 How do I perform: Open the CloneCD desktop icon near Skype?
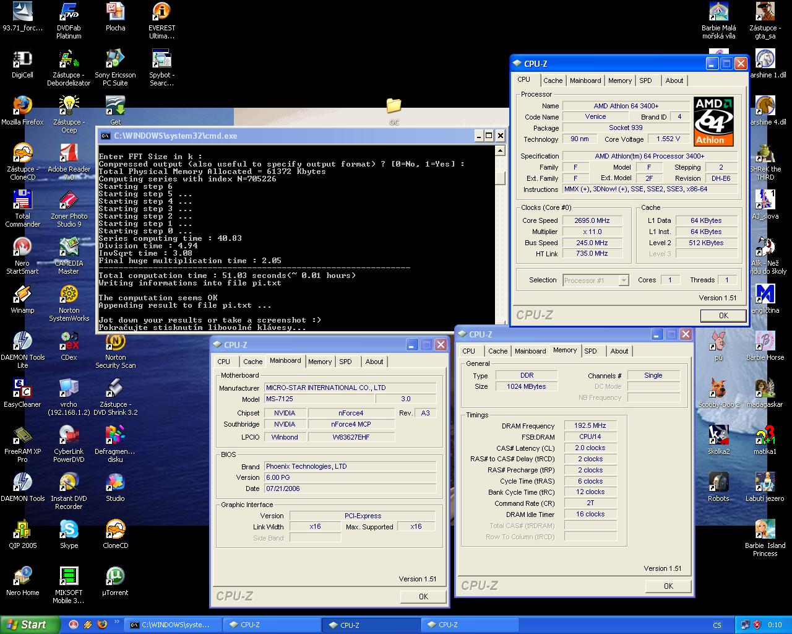[x=115, y=534]
